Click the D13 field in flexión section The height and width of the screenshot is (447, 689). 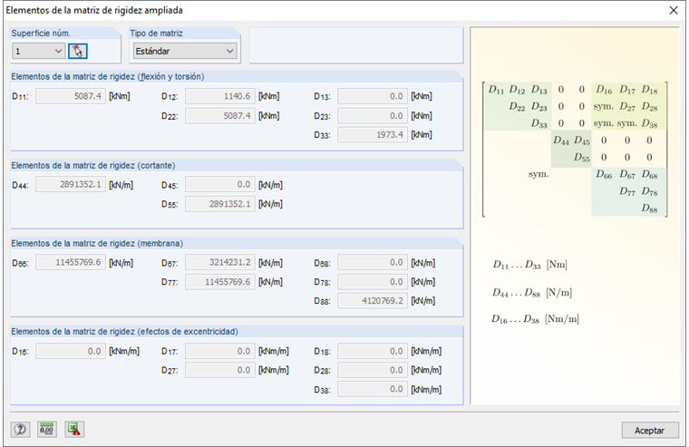tap(373, 96)
